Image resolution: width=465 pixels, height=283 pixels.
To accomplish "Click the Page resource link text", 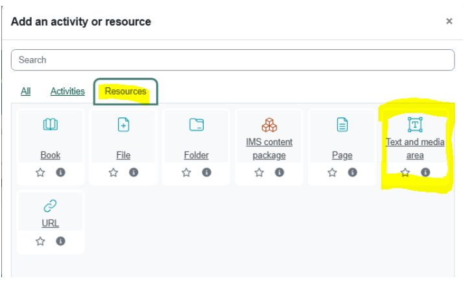I will click(342, 155).
